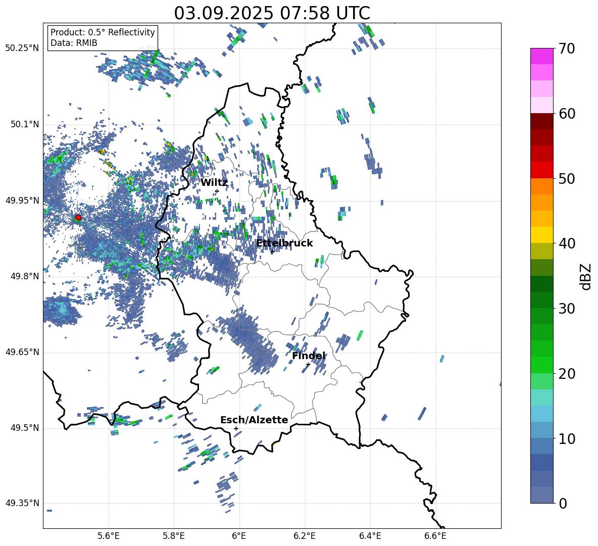Image resolution: width=598 pixels, height=546 pixels.
Task: Click colorbar tick value 50
Action: point(567,178)
